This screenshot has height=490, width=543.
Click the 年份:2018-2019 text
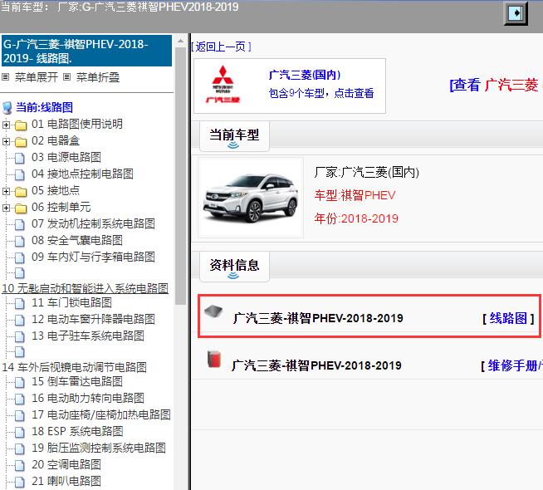(x=356, y=218)
